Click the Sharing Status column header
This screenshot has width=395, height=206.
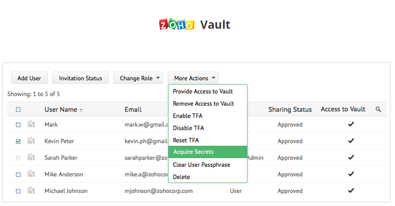[290, 110]
